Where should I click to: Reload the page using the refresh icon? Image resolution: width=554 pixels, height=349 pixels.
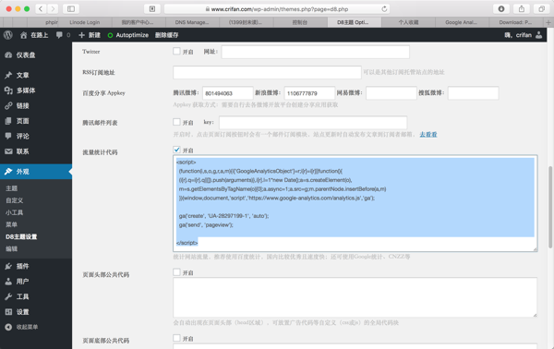[384, 9]
